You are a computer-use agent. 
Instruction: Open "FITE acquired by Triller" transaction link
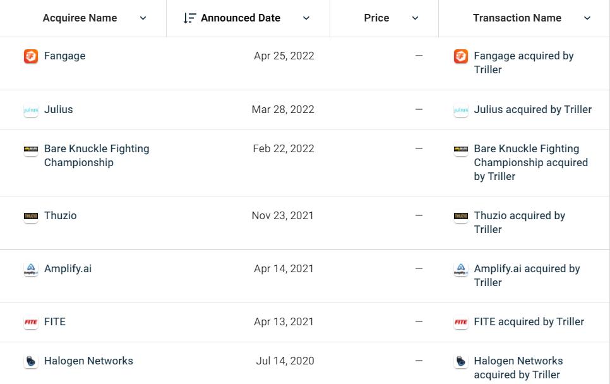coord(529,321)
